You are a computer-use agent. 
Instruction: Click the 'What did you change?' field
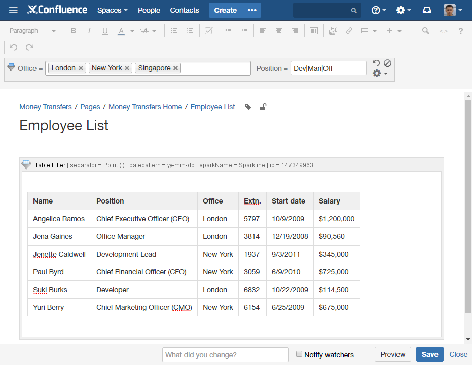225,354
